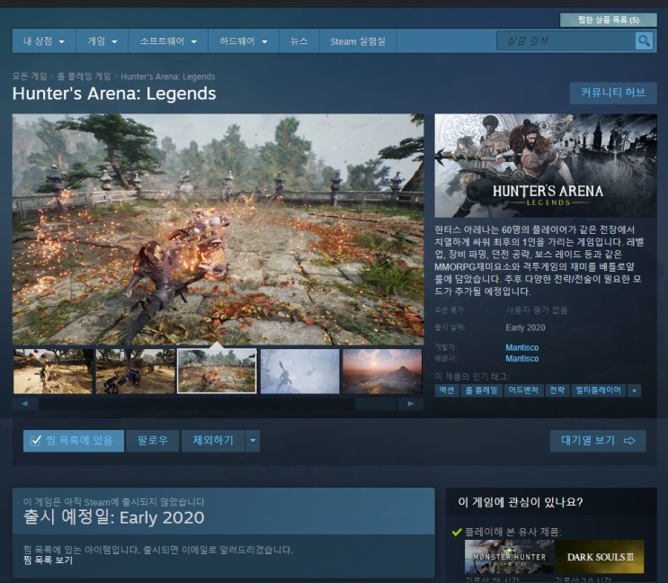Select the 액션 tag

[447, 390]
